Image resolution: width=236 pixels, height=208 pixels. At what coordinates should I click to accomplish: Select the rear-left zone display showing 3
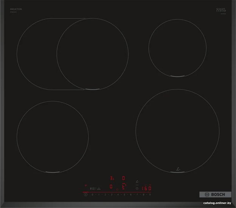(x=111, y=178)
